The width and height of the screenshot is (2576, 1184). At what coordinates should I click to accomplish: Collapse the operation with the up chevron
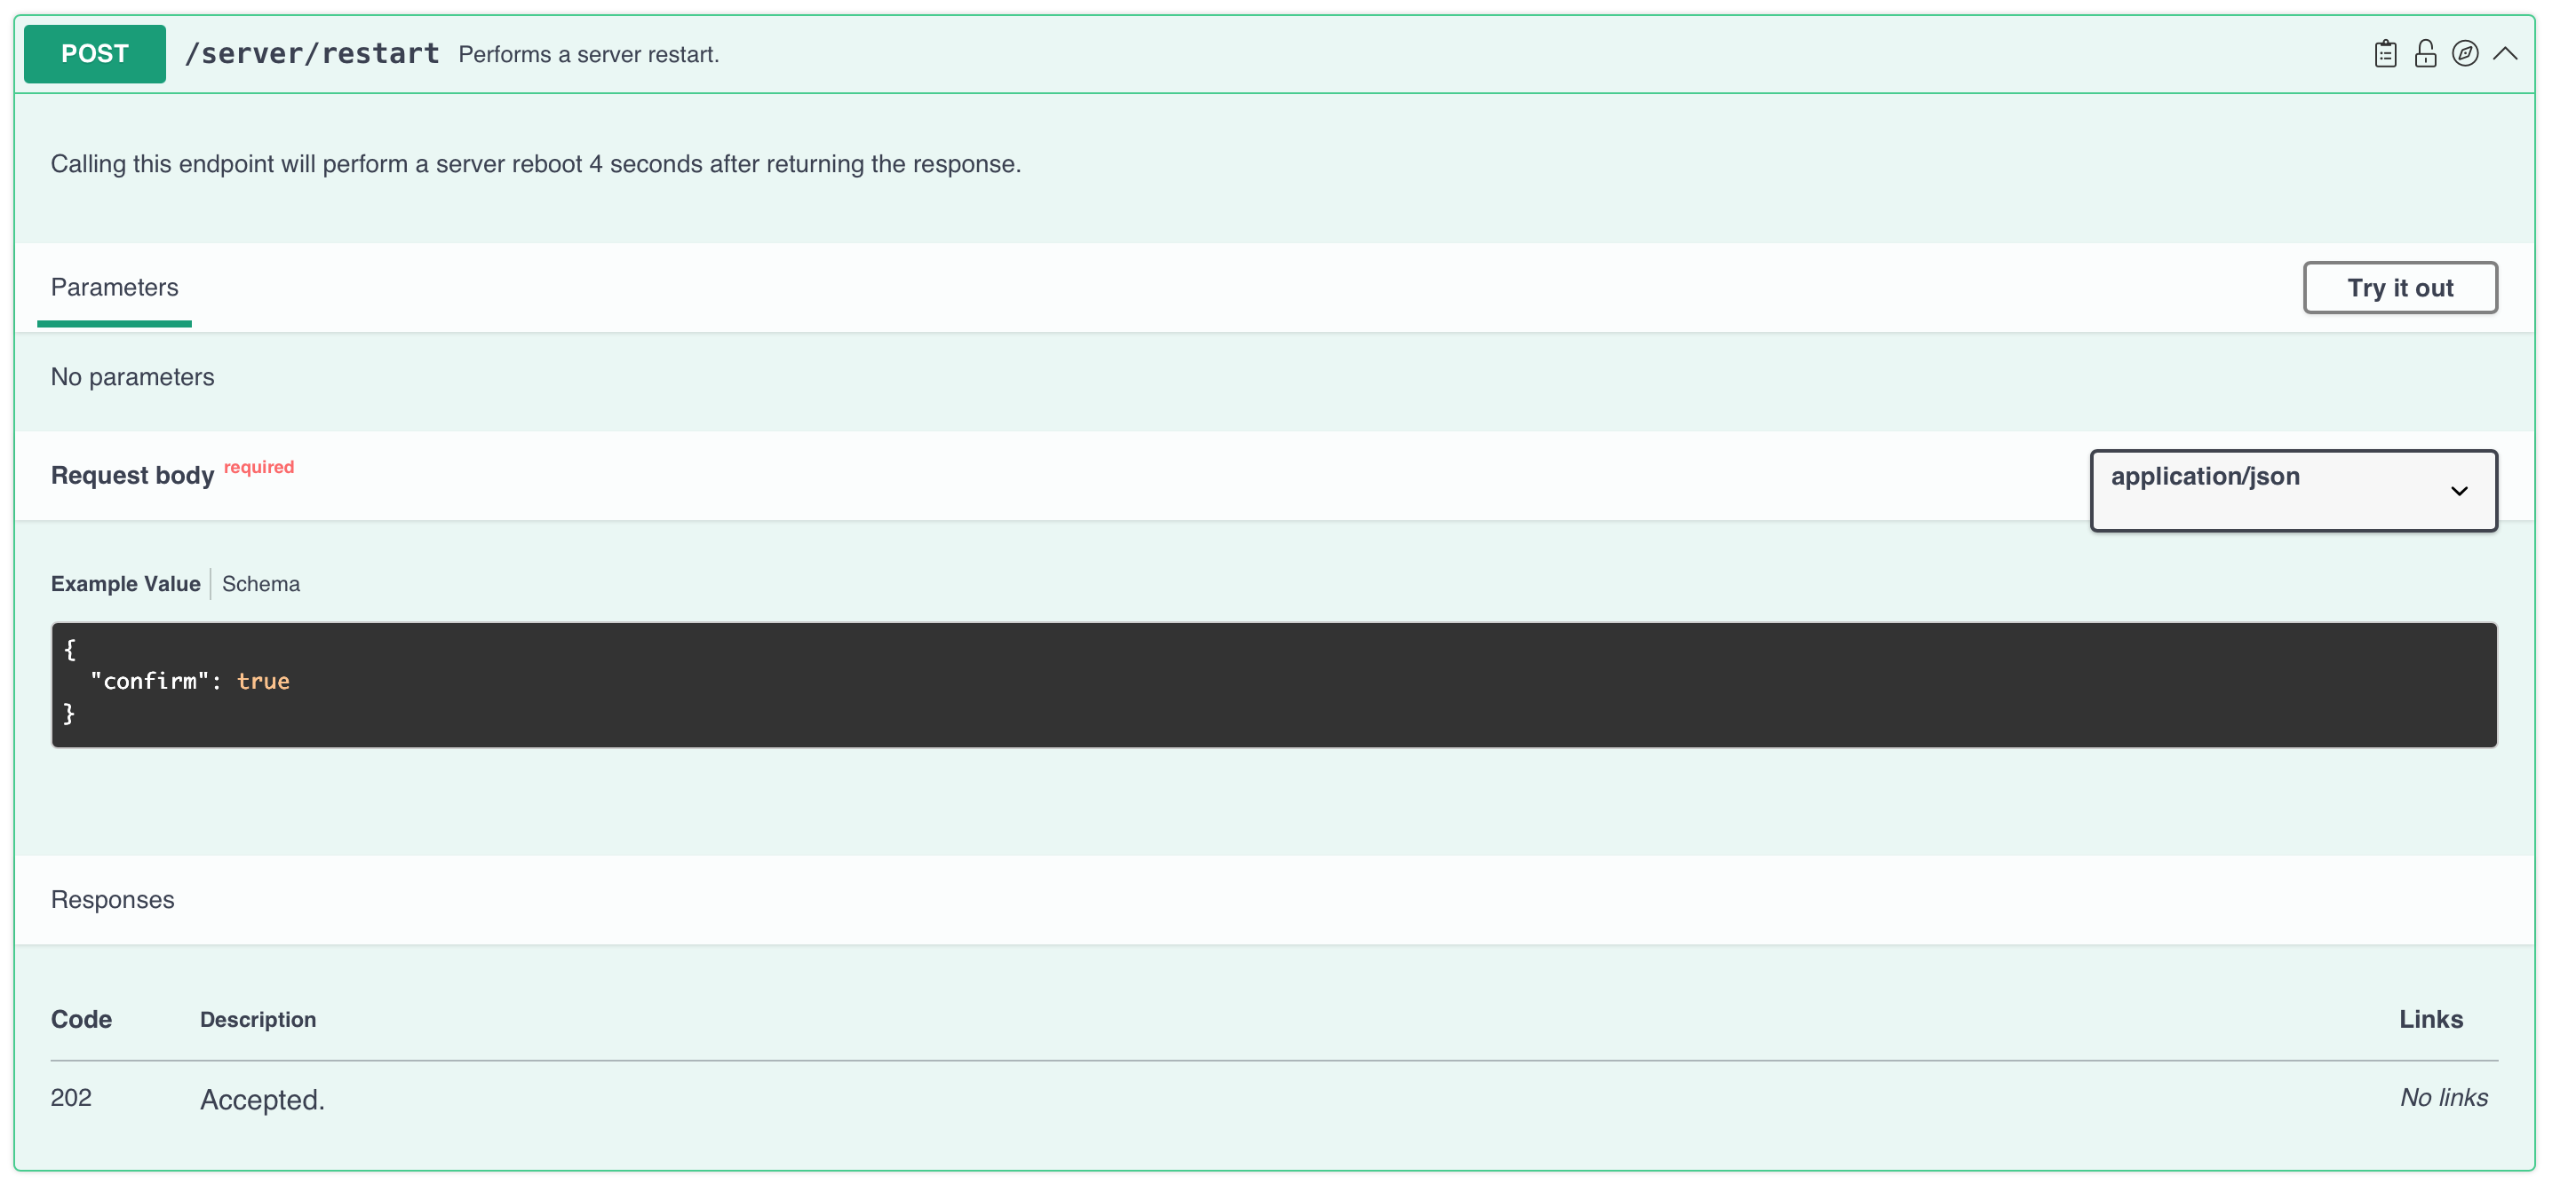click(2505, 54)
